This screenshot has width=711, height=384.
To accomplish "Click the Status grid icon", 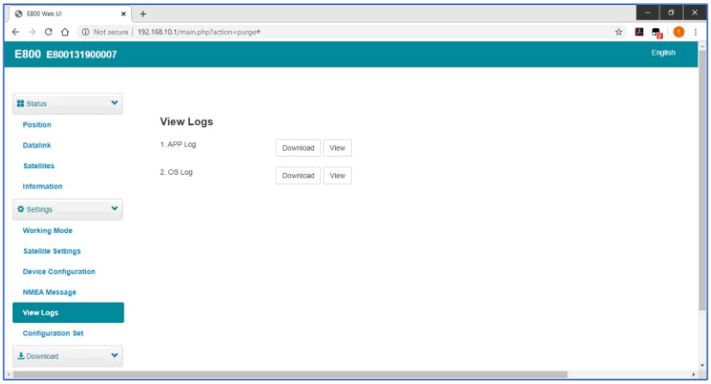I will click(21, 104).
